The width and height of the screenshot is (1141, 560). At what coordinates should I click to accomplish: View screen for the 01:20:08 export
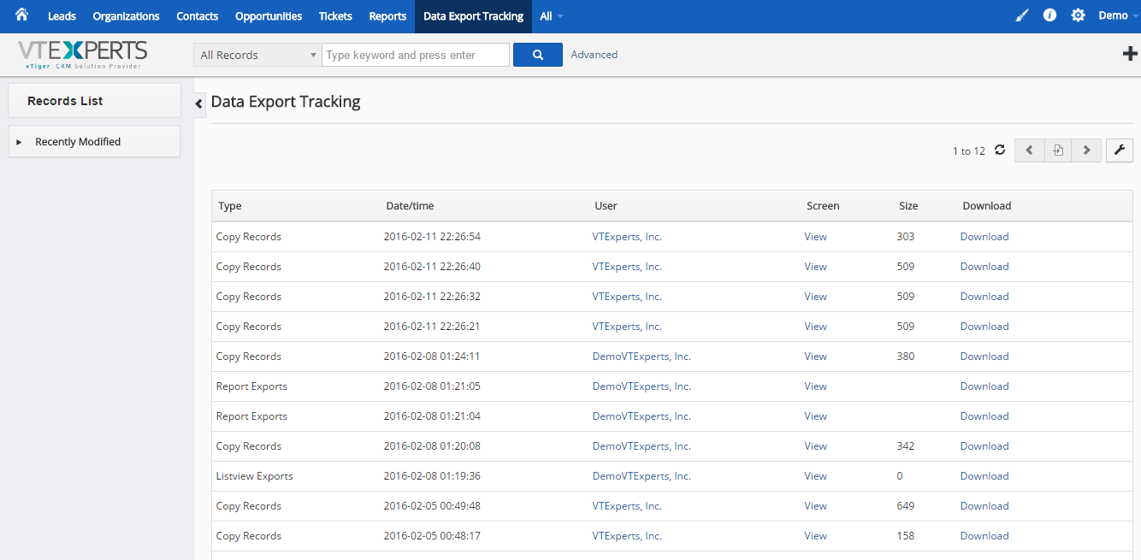tap(816, 446)
